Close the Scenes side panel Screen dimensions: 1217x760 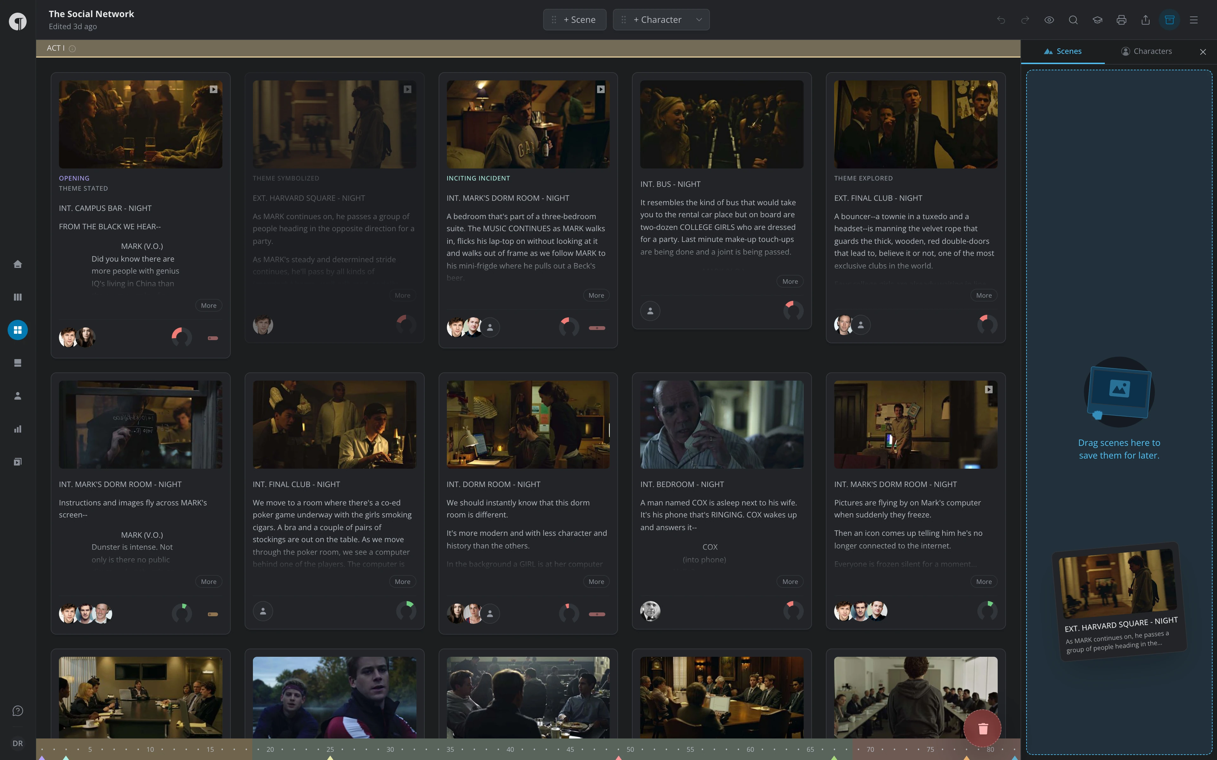[1203, 52]
